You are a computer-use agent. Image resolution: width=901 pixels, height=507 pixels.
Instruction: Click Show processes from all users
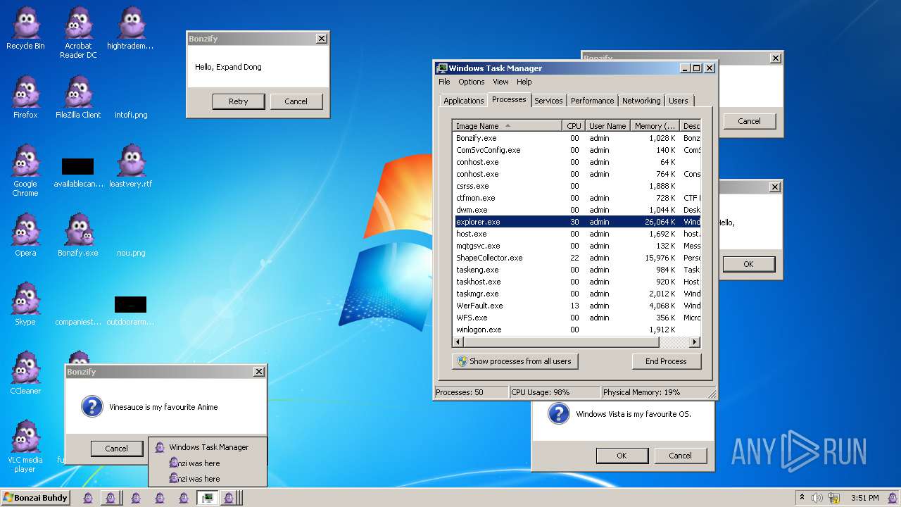point(515,361)
